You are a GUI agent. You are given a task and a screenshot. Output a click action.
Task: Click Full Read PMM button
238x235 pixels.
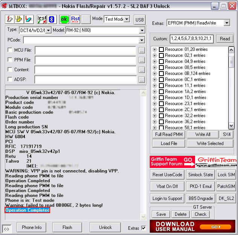pyautogui.click(x=169, y=134)
